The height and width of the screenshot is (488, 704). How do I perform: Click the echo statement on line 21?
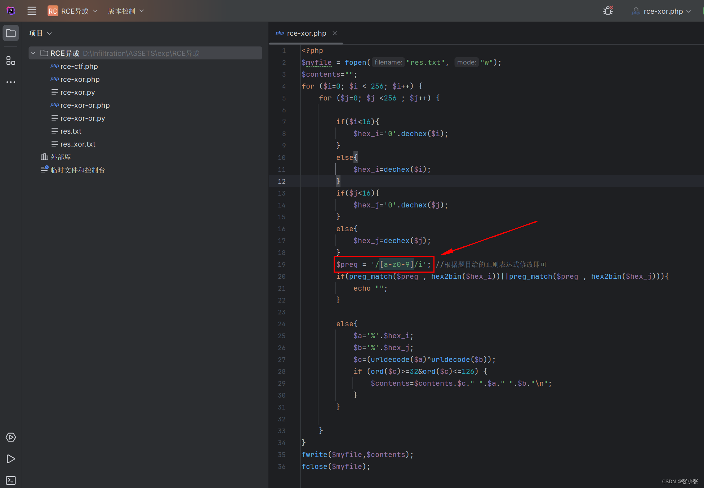(x=370, y=288)
